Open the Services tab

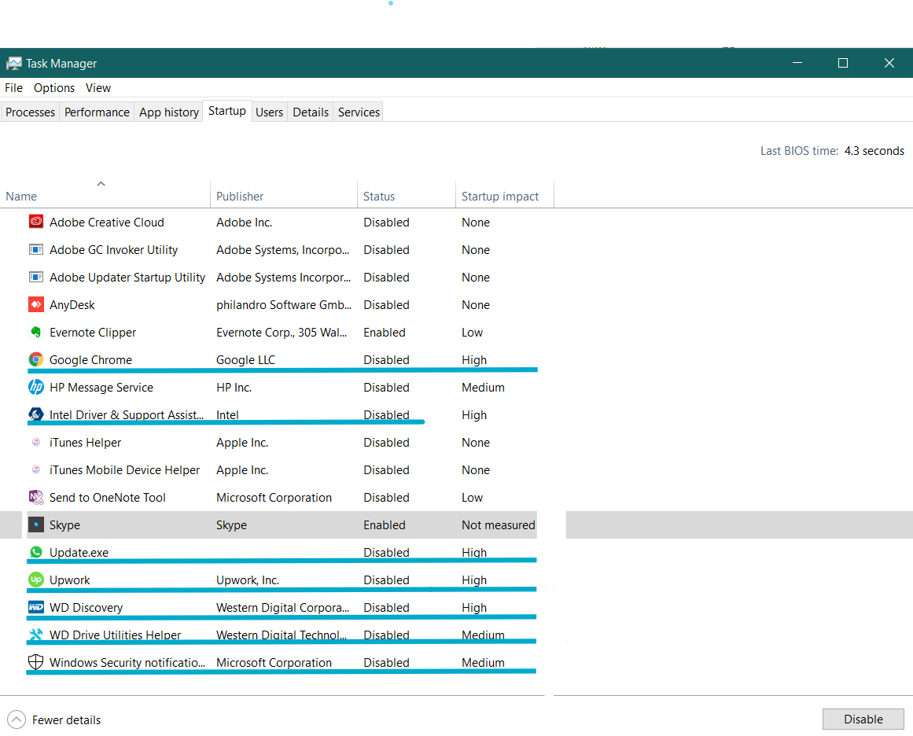[x=359, y=112]
